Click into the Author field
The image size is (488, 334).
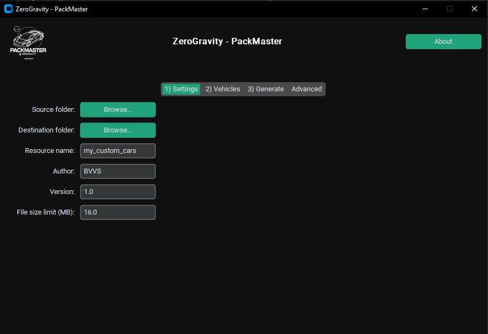coord(118,171)
